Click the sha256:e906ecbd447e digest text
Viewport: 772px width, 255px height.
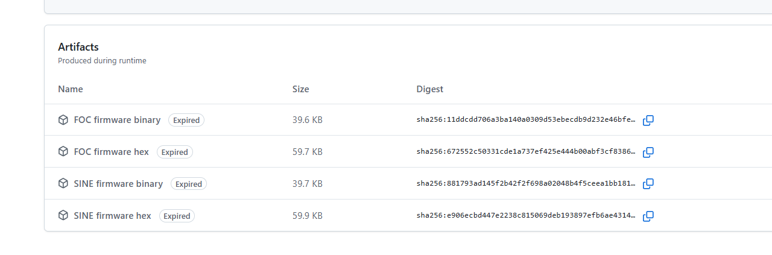[x=525, y=216]
